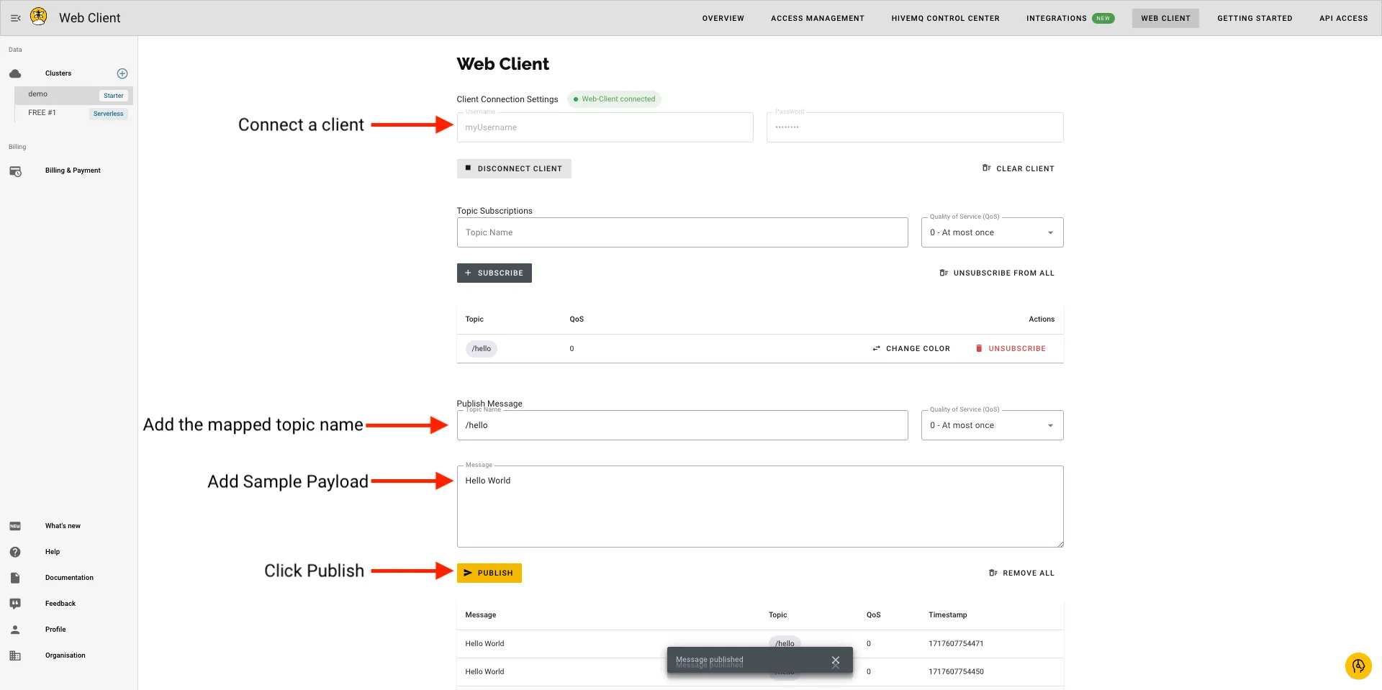
Task: Click the HiveMQ bee logo
Action: (x=39, y=17)
